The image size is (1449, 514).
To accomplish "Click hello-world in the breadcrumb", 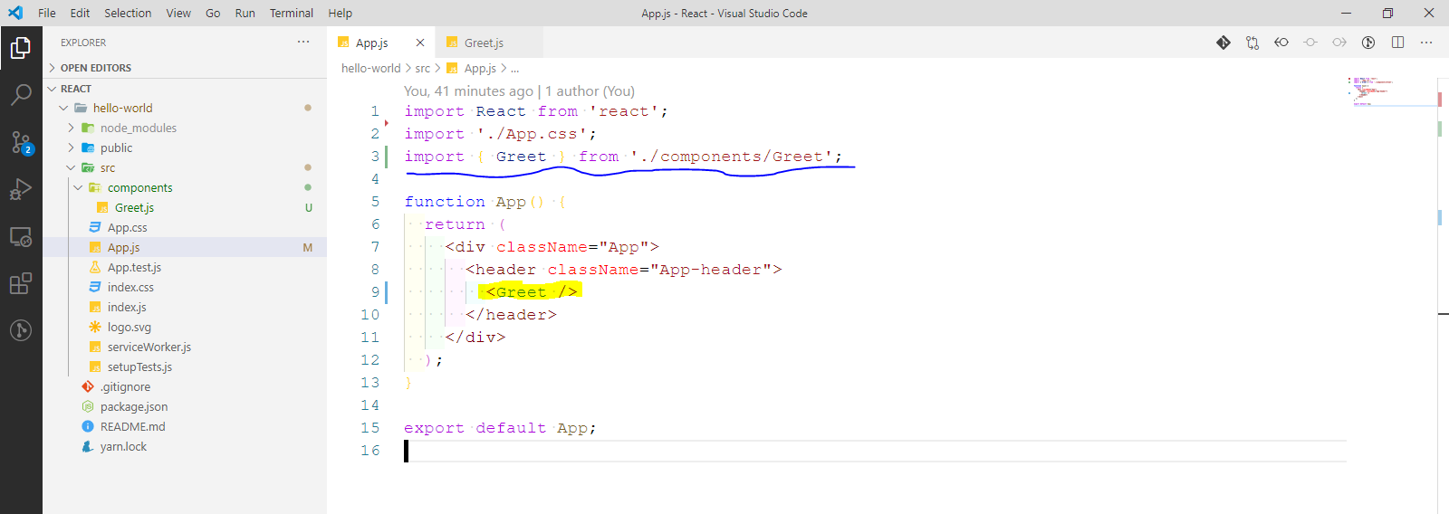I will coord(370,69).
